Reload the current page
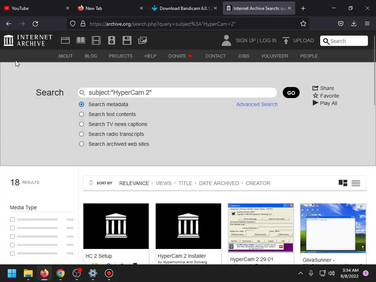 (35, 24)
